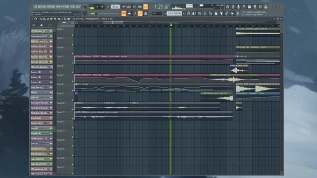Image resolution: width=317 pixels, height=178 pixels.
Task: Open playlist options menu arrow
Action: (x=32, y=19)
